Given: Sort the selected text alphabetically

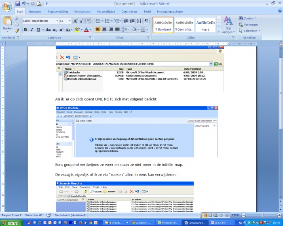Looking at the screenshot, I should [139, 21].
